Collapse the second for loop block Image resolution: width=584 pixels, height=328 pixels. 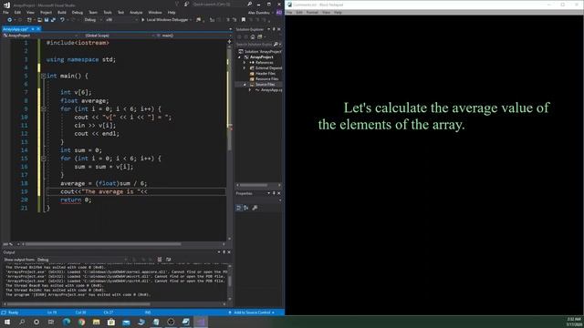[43, 159]
